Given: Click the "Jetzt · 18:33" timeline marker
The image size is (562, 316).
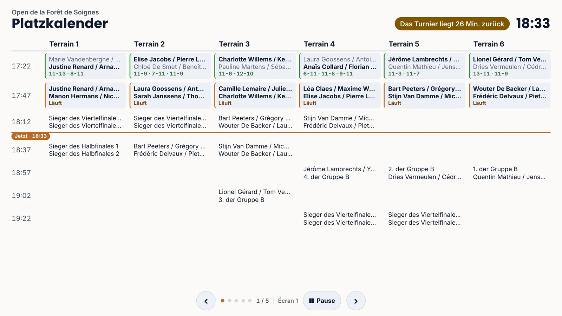Looking at the screenshot, I should 31,136.
